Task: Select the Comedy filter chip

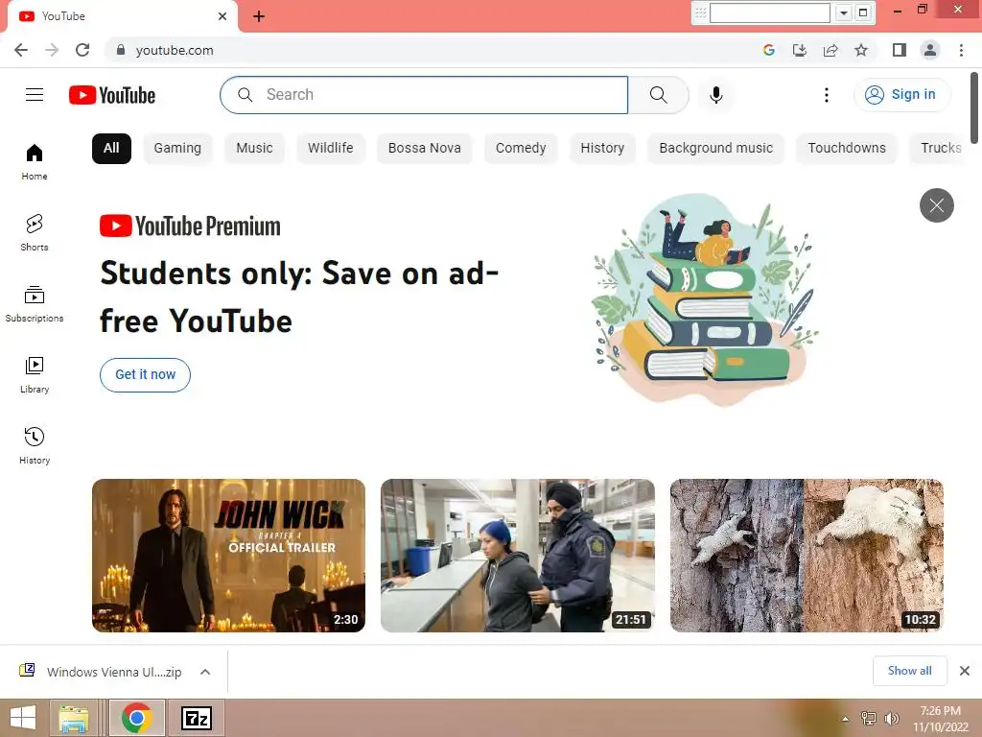Action: [x=521, y=149]
